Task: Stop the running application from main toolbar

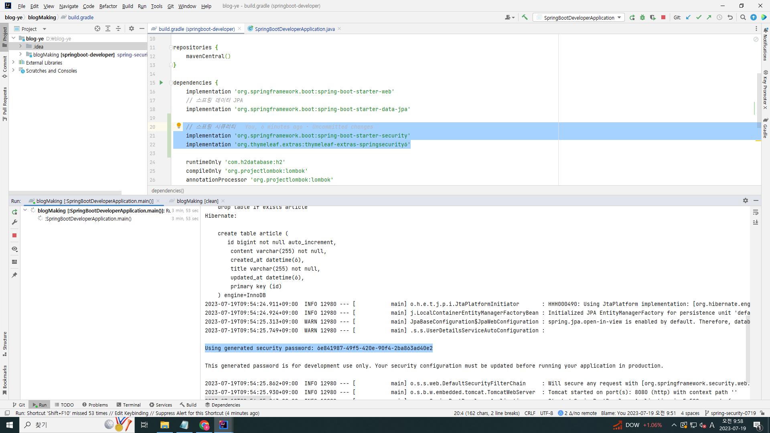Action: pos(663,17)
